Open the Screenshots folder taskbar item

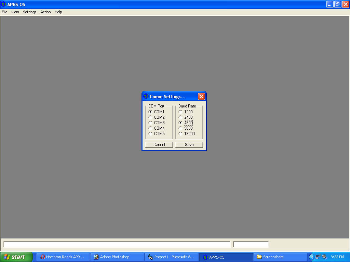point(280,257)
